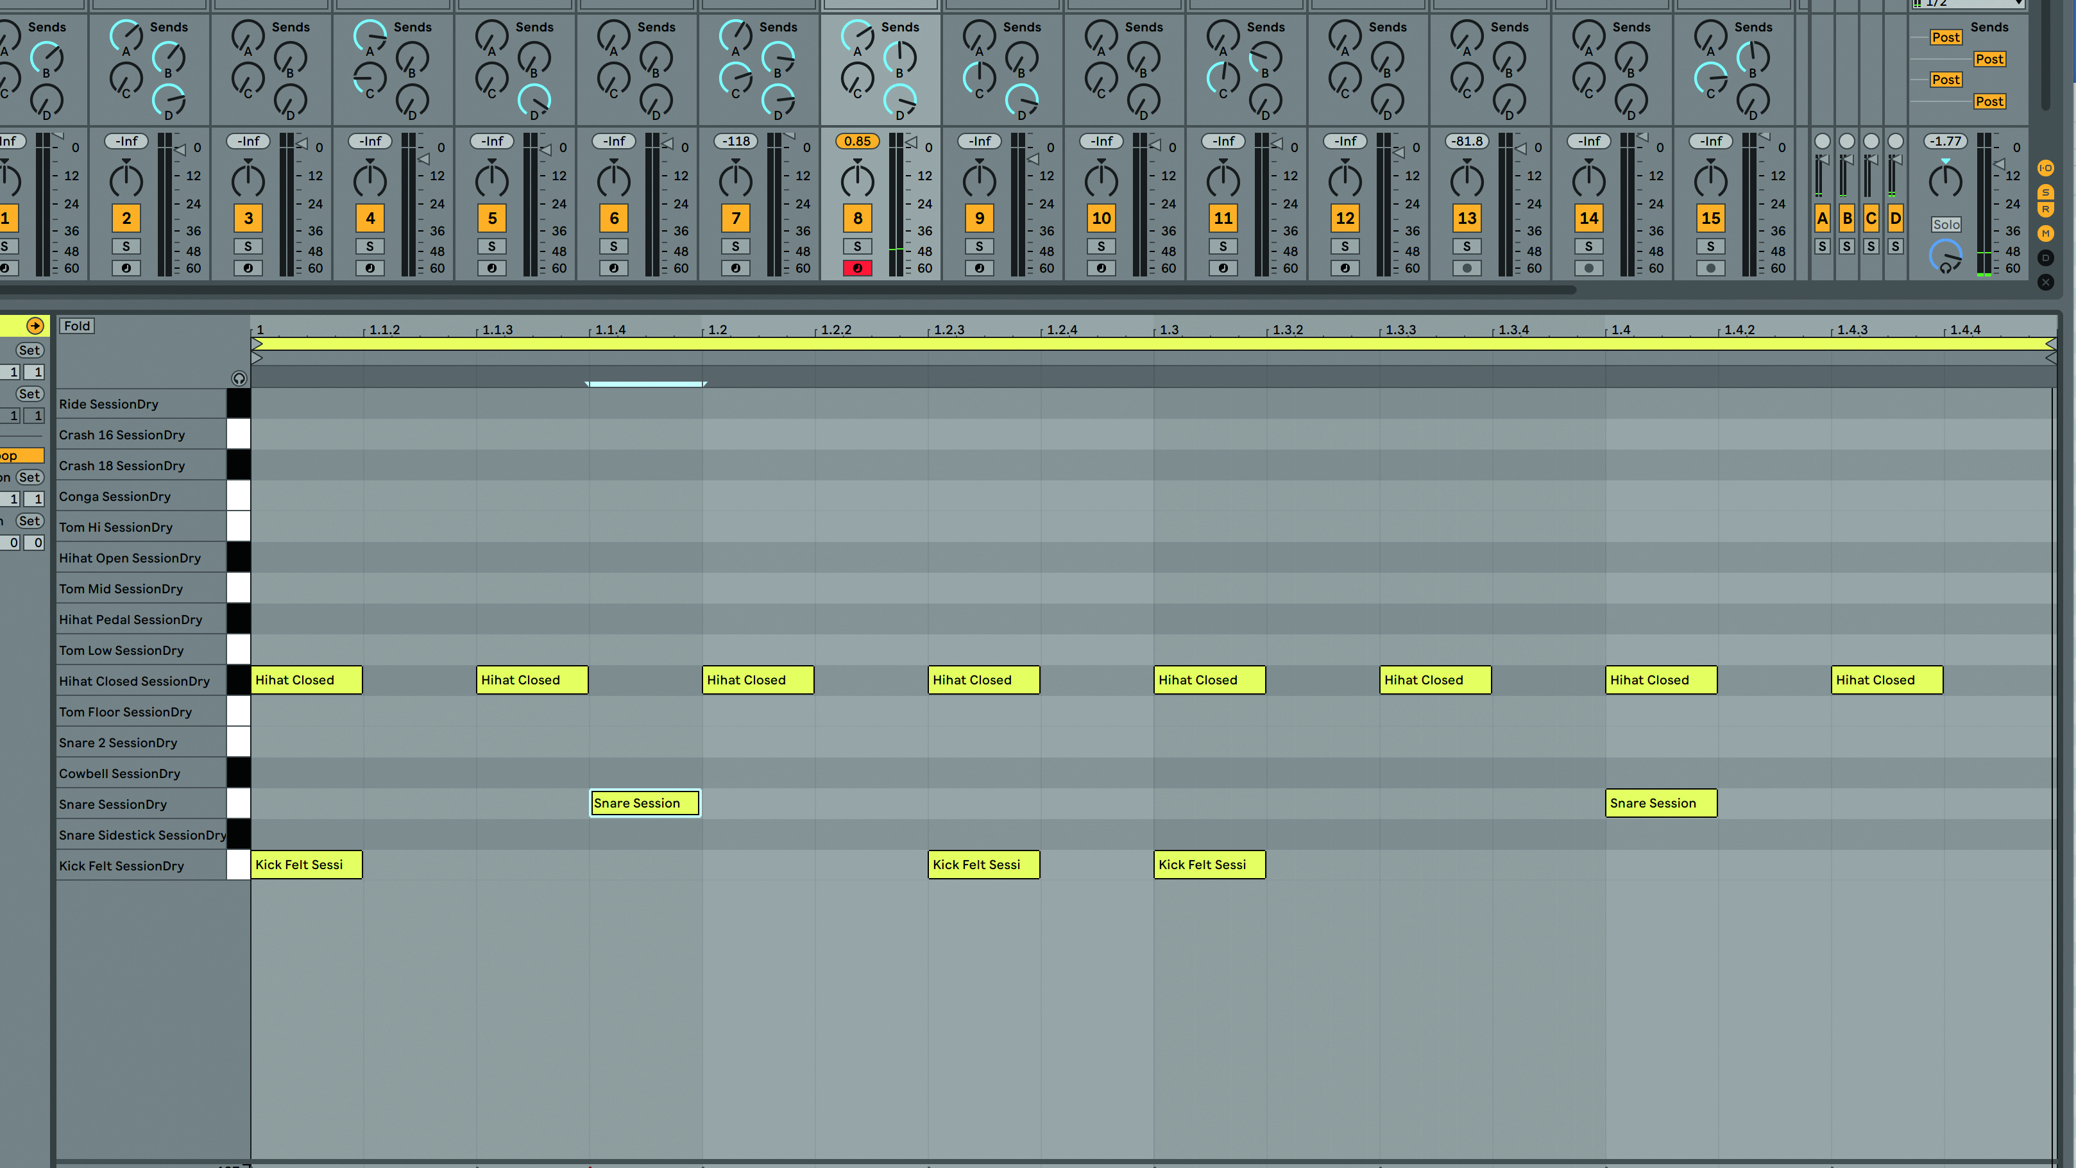
Task: Select the Hihat Closed SessionDry drum row
Action: (134, 681)
